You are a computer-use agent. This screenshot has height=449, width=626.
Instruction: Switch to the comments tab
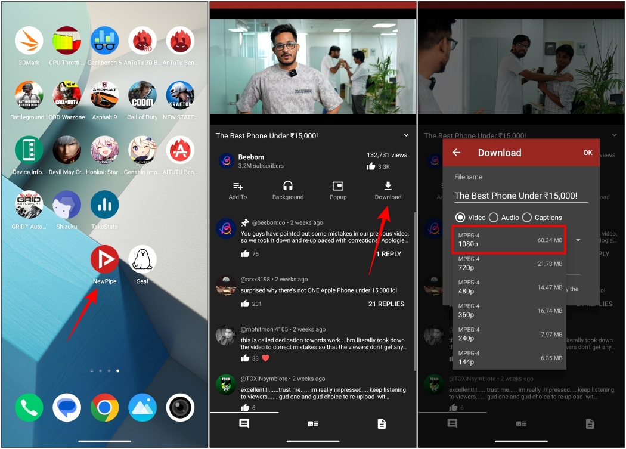pos(243,423)
